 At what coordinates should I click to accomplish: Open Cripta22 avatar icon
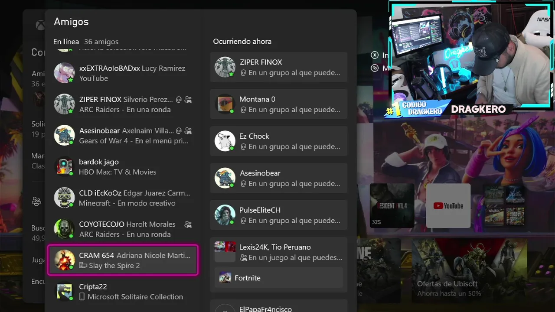coord(64,291)
